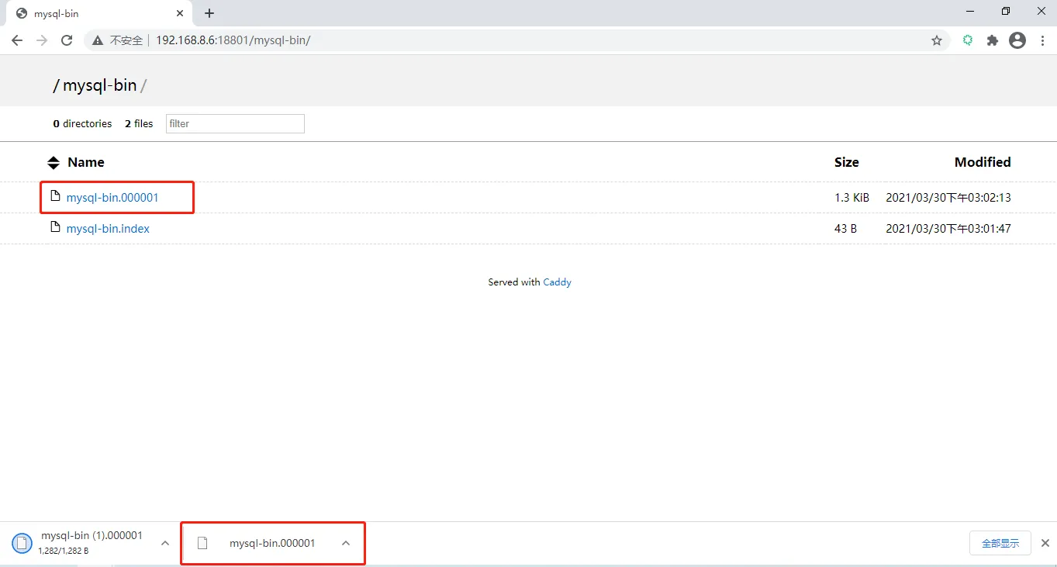Image resolution: width=1057 pixels, height=567 pixels.
Task: Click the 1.3 KiB size value
Action: [851, 198]
